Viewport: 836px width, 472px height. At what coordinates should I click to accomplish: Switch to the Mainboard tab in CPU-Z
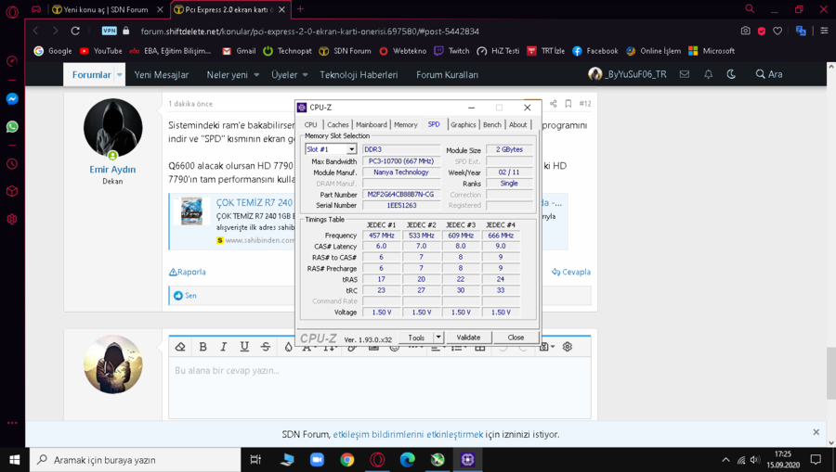pos(371,124)
